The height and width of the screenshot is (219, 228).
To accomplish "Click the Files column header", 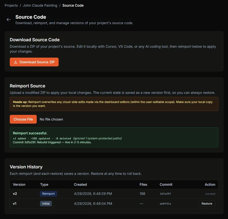I will [x=143, y=184].
